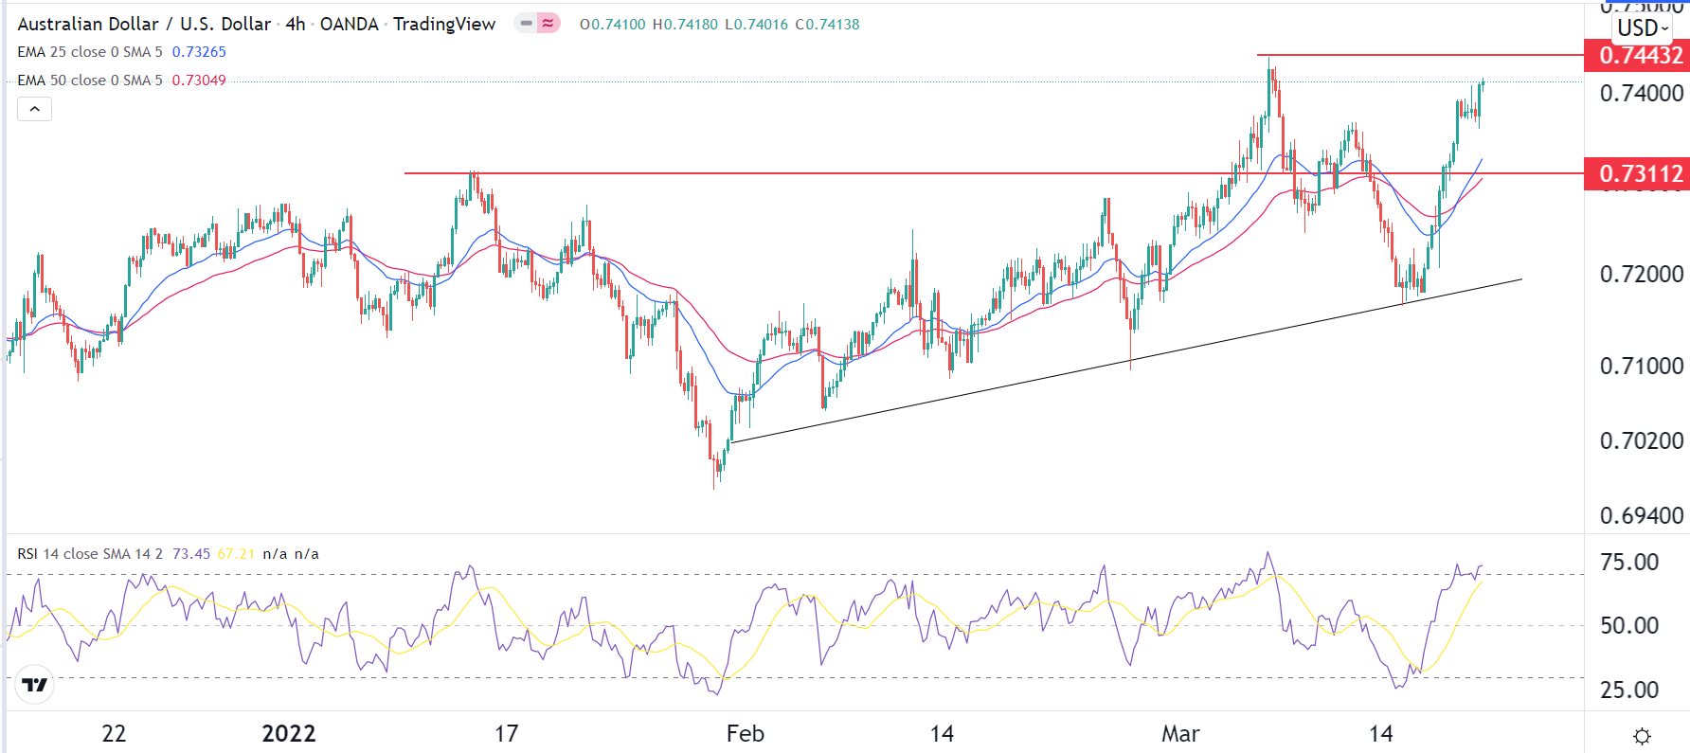Click the Australian Dollar / U.S. Dollar title
The width and height of the screenshot is (1690, 753).
click(x=144, y=24)
